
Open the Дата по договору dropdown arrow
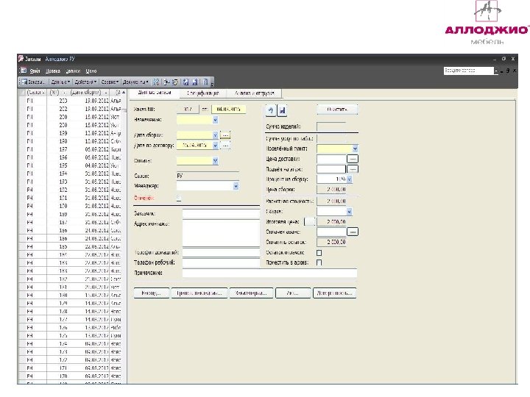pos(215,146)
